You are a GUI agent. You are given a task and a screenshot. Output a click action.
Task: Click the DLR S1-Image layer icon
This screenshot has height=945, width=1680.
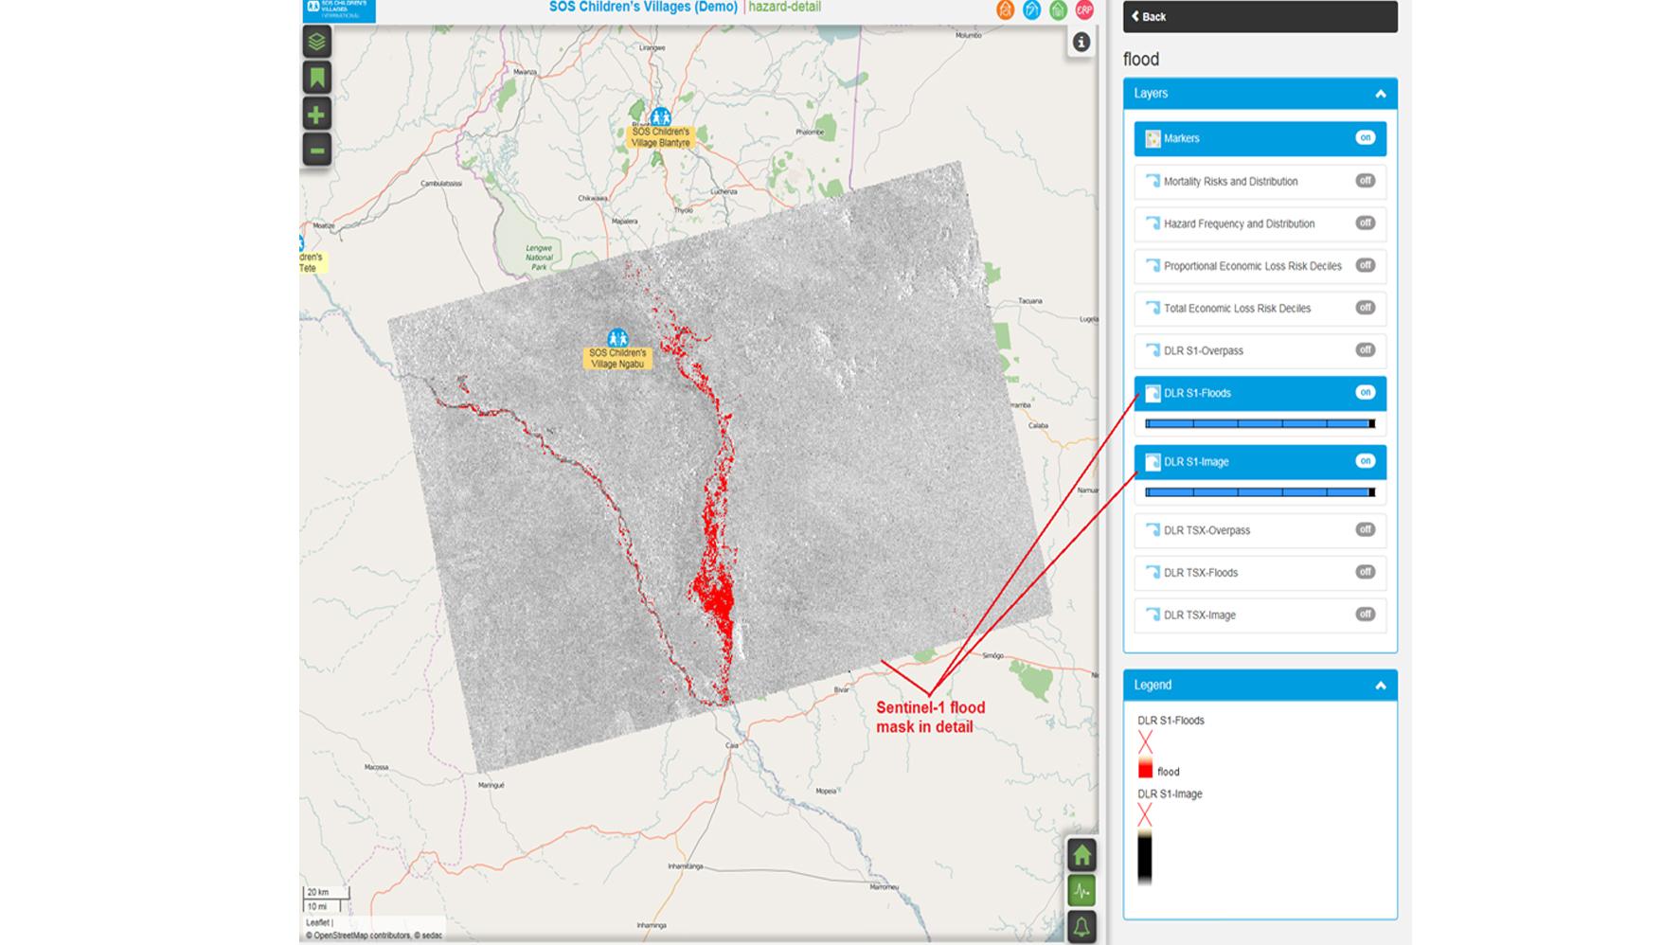coord(1153,462)
